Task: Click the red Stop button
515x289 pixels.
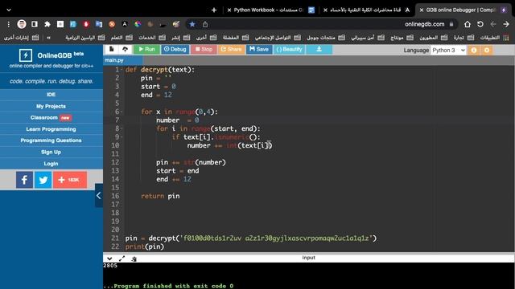Action: point(204,49)
